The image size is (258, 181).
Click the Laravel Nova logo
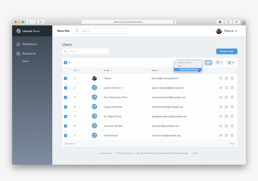point(28,31)
